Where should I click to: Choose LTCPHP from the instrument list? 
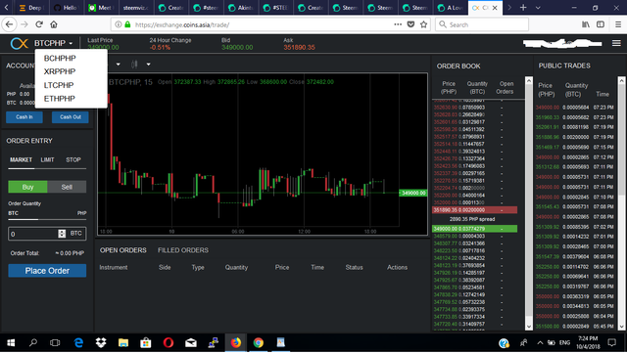tap(59, 85)
